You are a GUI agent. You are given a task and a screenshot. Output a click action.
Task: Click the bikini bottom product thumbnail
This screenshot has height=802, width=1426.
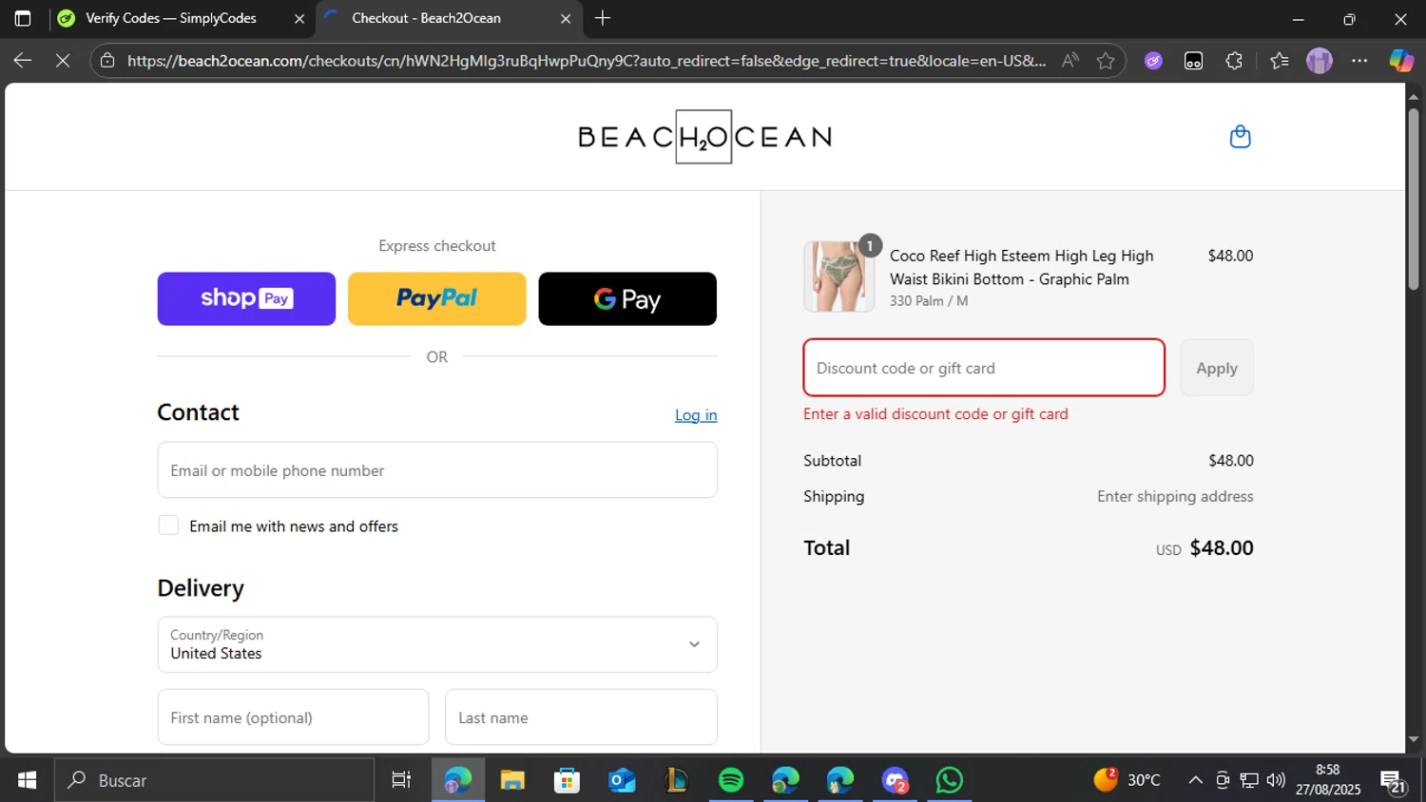(x=838, y=277)
